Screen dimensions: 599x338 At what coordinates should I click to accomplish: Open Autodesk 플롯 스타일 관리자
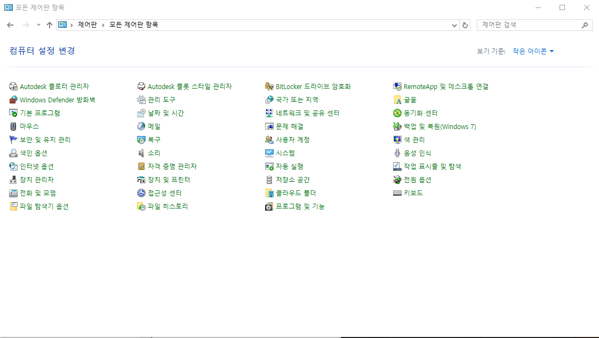(186, 86)
